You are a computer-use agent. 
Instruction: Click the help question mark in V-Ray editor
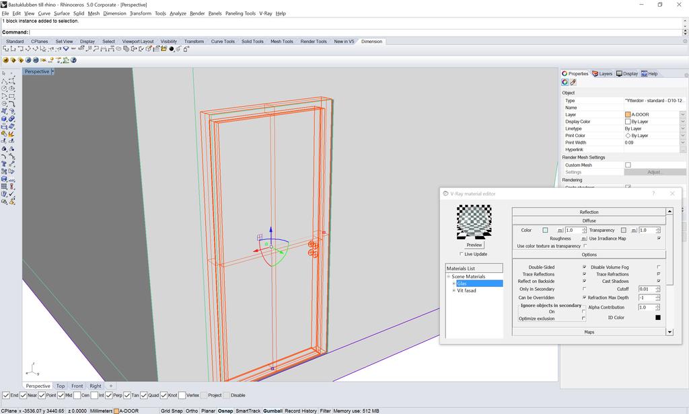(x=653, y=193)
